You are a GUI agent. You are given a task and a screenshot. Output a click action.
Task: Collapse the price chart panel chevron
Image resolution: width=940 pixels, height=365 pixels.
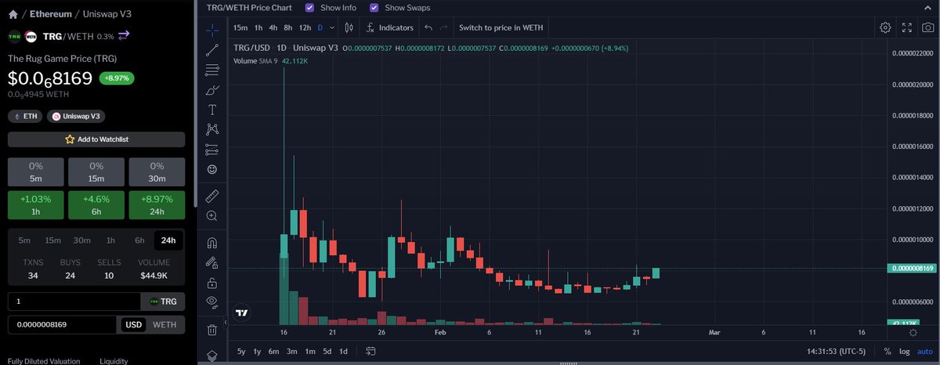tap(927, 7)
